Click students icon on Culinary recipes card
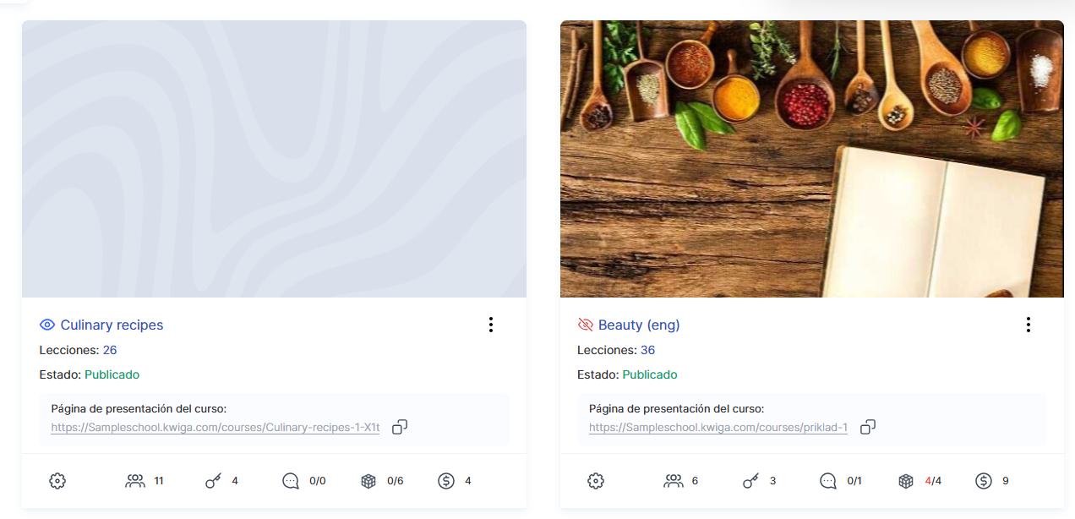The height and width of the screenshot is (519, 1075). pos(135,481)
